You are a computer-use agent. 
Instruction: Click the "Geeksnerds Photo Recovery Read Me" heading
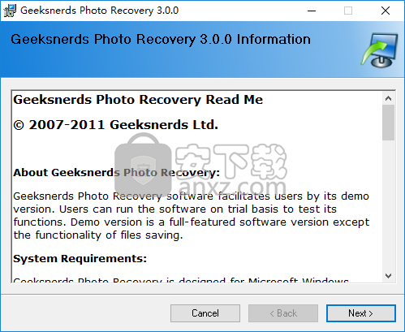click(138, 100)
